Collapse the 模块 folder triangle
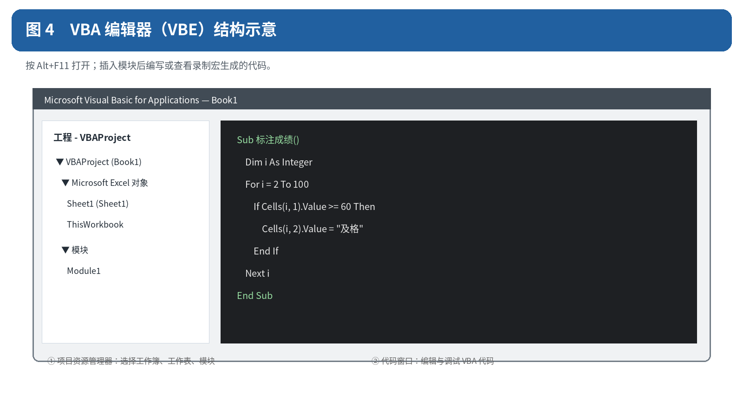The width and height of the screenshot is (743, 394). [65, 250]
